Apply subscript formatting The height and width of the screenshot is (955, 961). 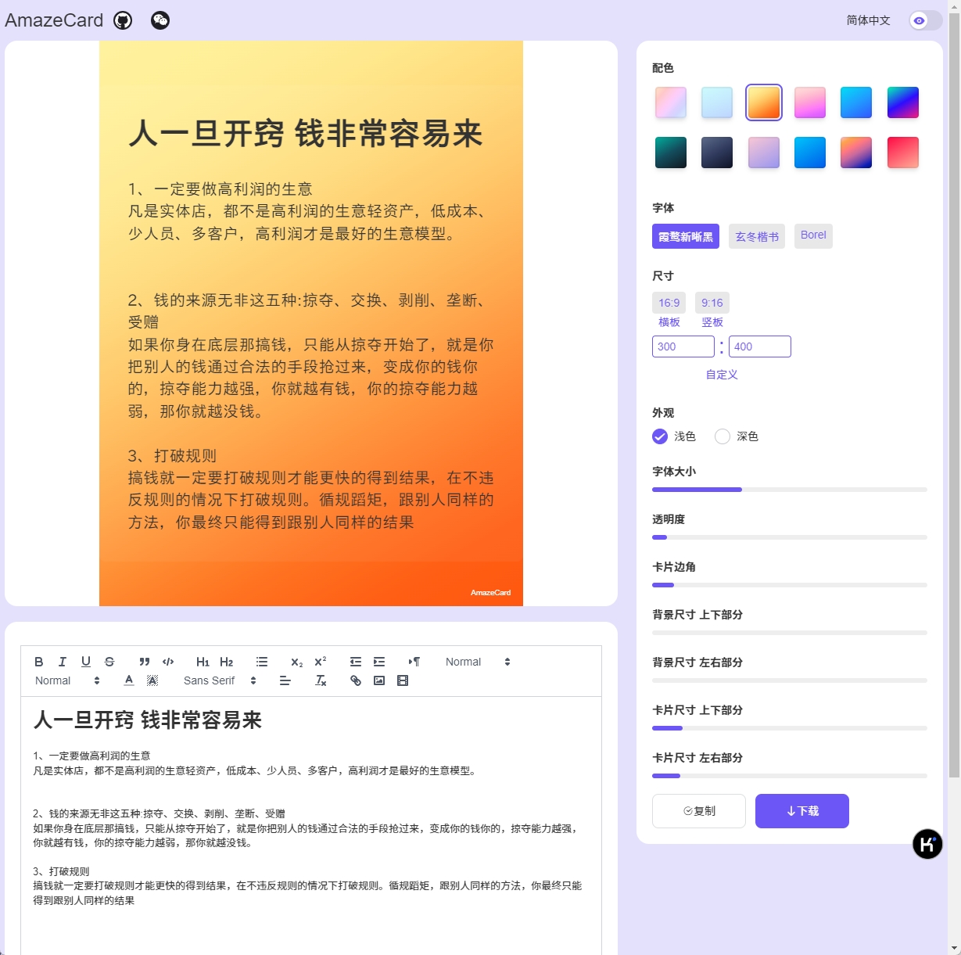[x=297, y=662]
